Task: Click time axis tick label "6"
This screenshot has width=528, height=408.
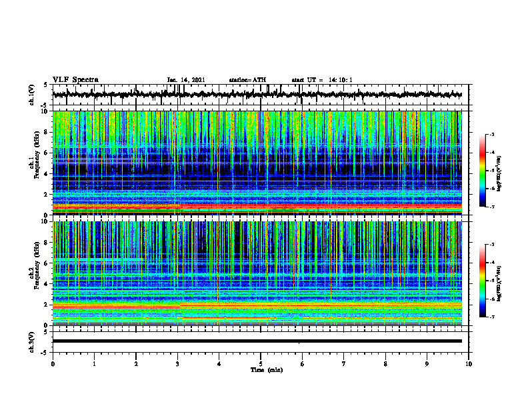Action: click(x=302, y=364)
